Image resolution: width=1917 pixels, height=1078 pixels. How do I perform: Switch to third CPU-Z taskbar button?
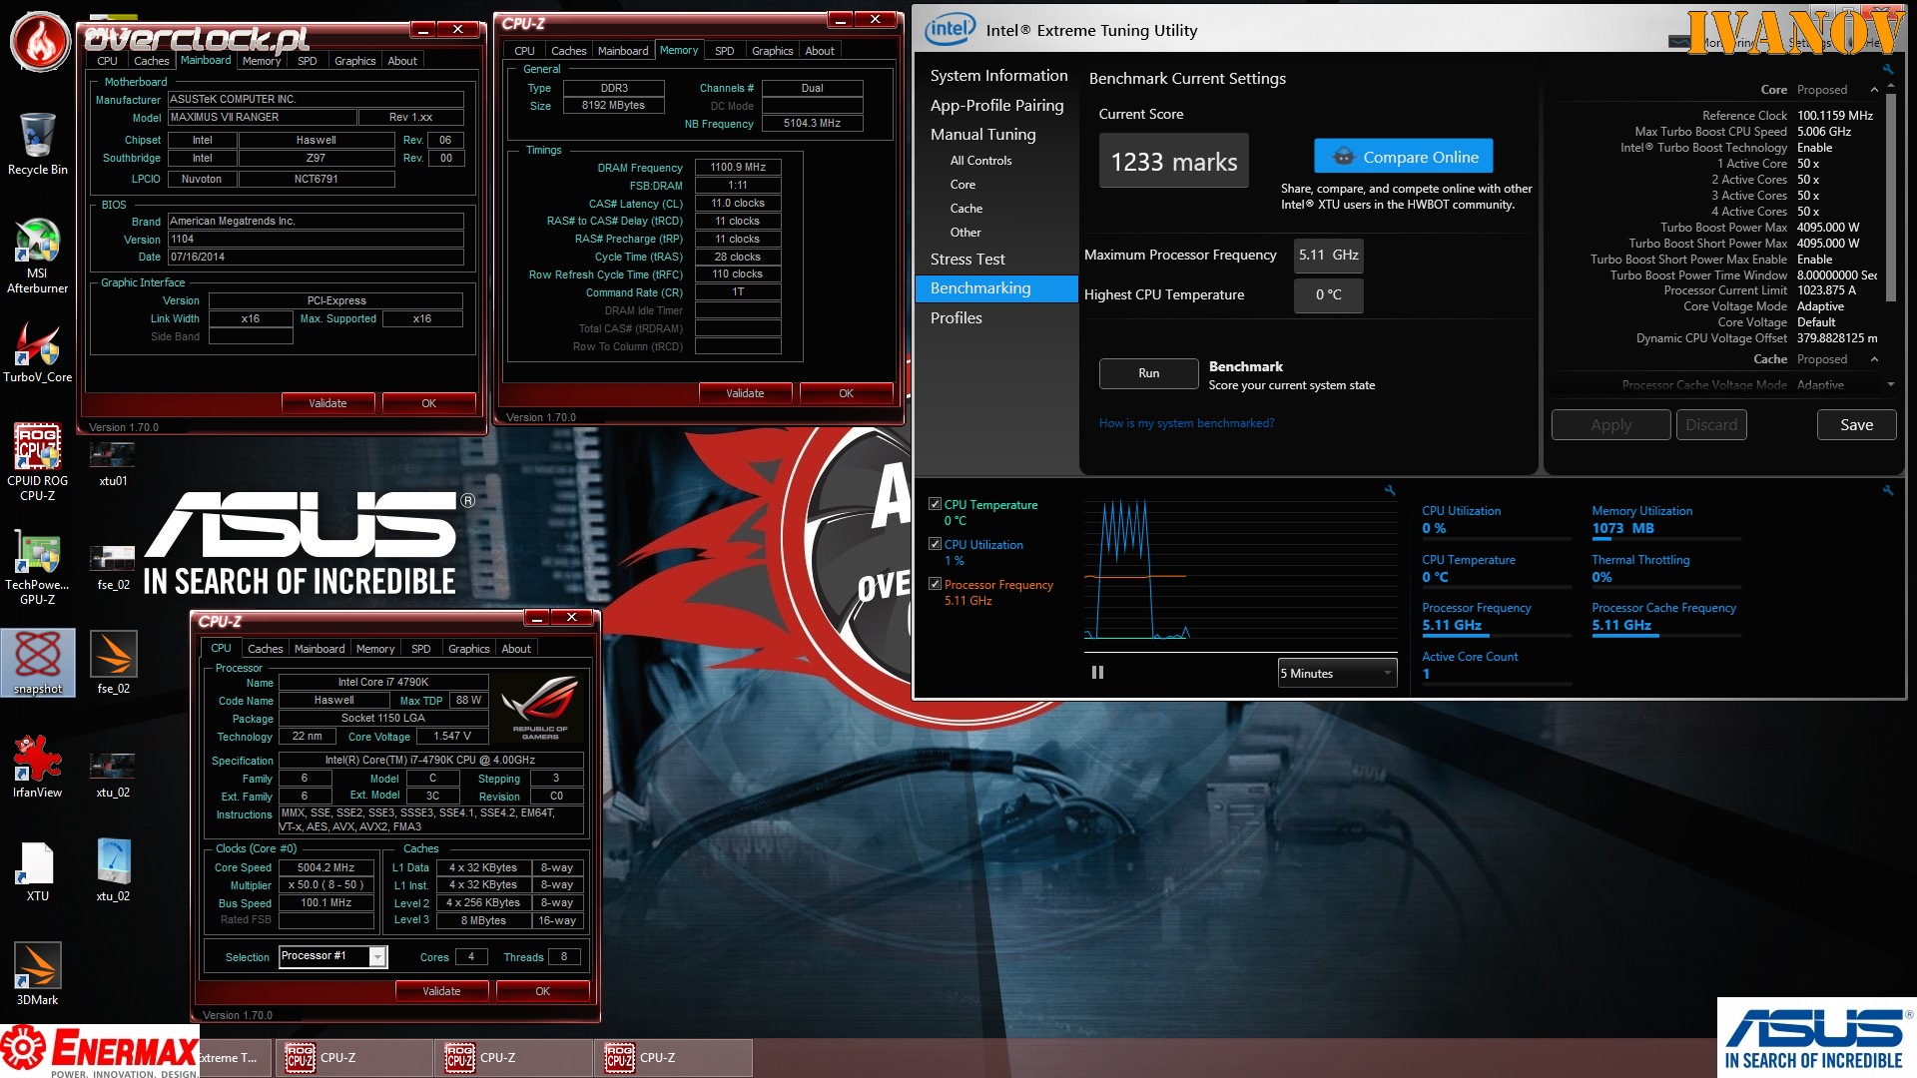tap(673, 1058)
